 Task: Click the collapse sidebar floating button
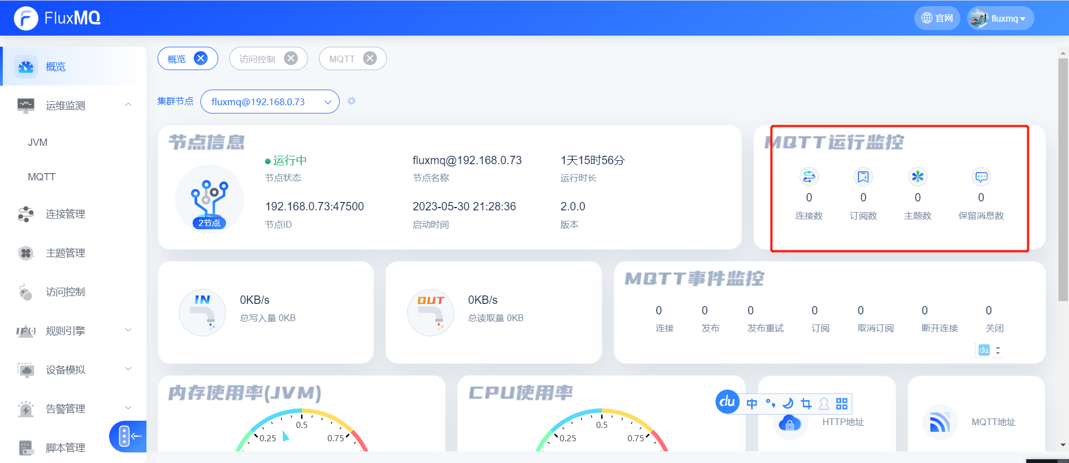(x=128, y=436)
